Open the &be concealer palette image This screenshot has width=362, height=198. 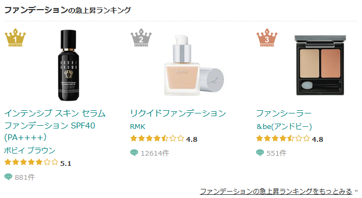click(x=320, y=65)
